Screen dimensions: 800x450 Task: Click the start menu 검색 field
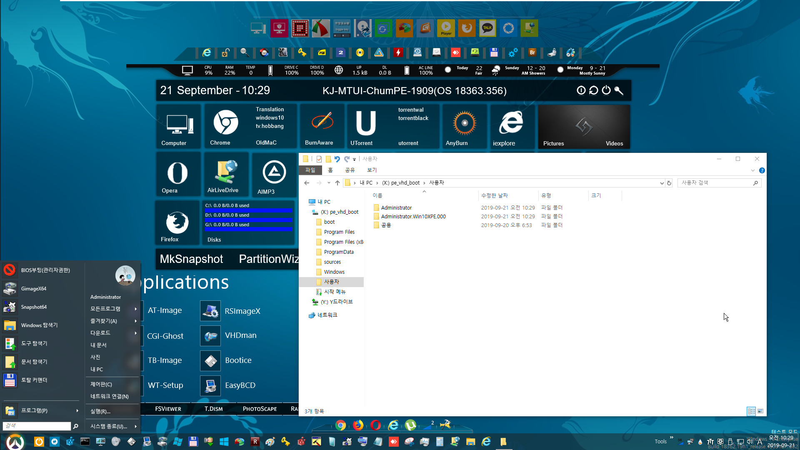pyautogui.click(x=37, y=426)
